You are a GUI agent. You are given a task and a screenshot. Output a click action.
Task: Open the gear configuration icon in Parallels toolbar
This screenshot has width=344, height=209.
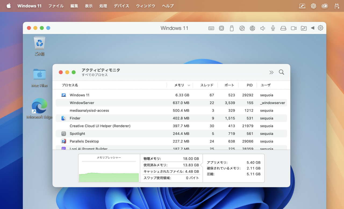tap(320, 28)
